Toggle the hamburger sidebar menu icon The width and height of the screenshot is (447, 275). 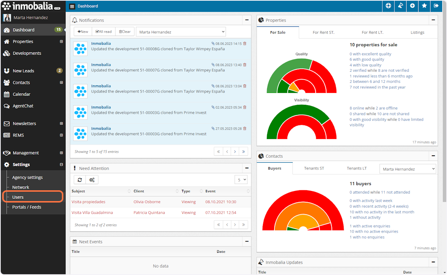pos(72,6)
